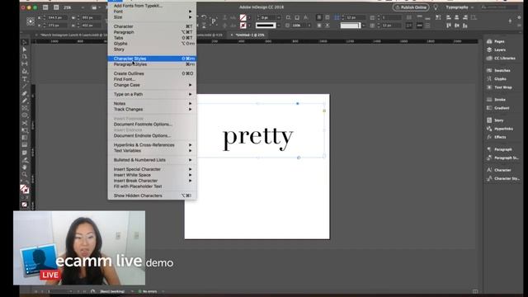The image size is (528, 297).
Task: Select the Gap tool
Action: point(25,64)
